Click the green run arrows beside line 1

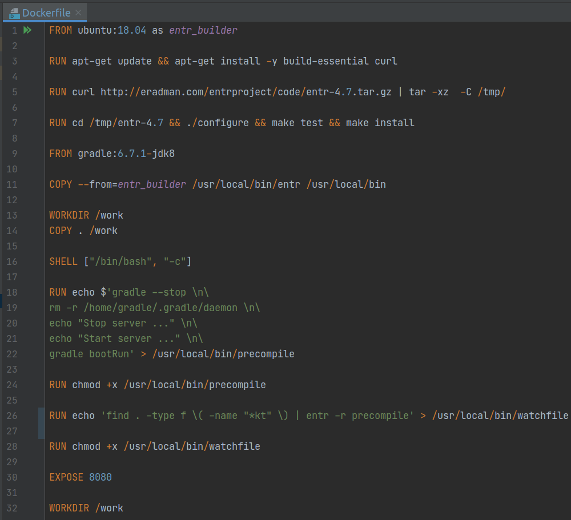pyautogui.click(x=27, y=30)
